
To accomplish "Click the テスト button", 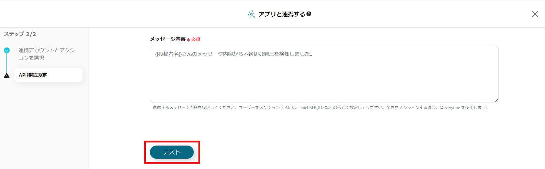I will 172,152.
